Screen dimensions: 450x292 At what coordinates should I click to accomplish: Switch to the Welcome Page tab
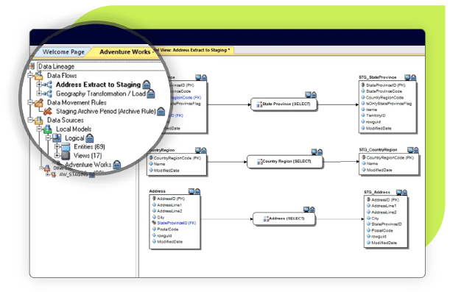pyautogui.click(x=63, y=52)
